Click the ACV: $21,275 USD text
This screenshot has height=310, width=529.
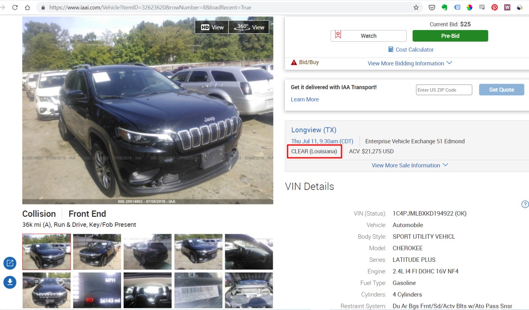pos(371,151)
